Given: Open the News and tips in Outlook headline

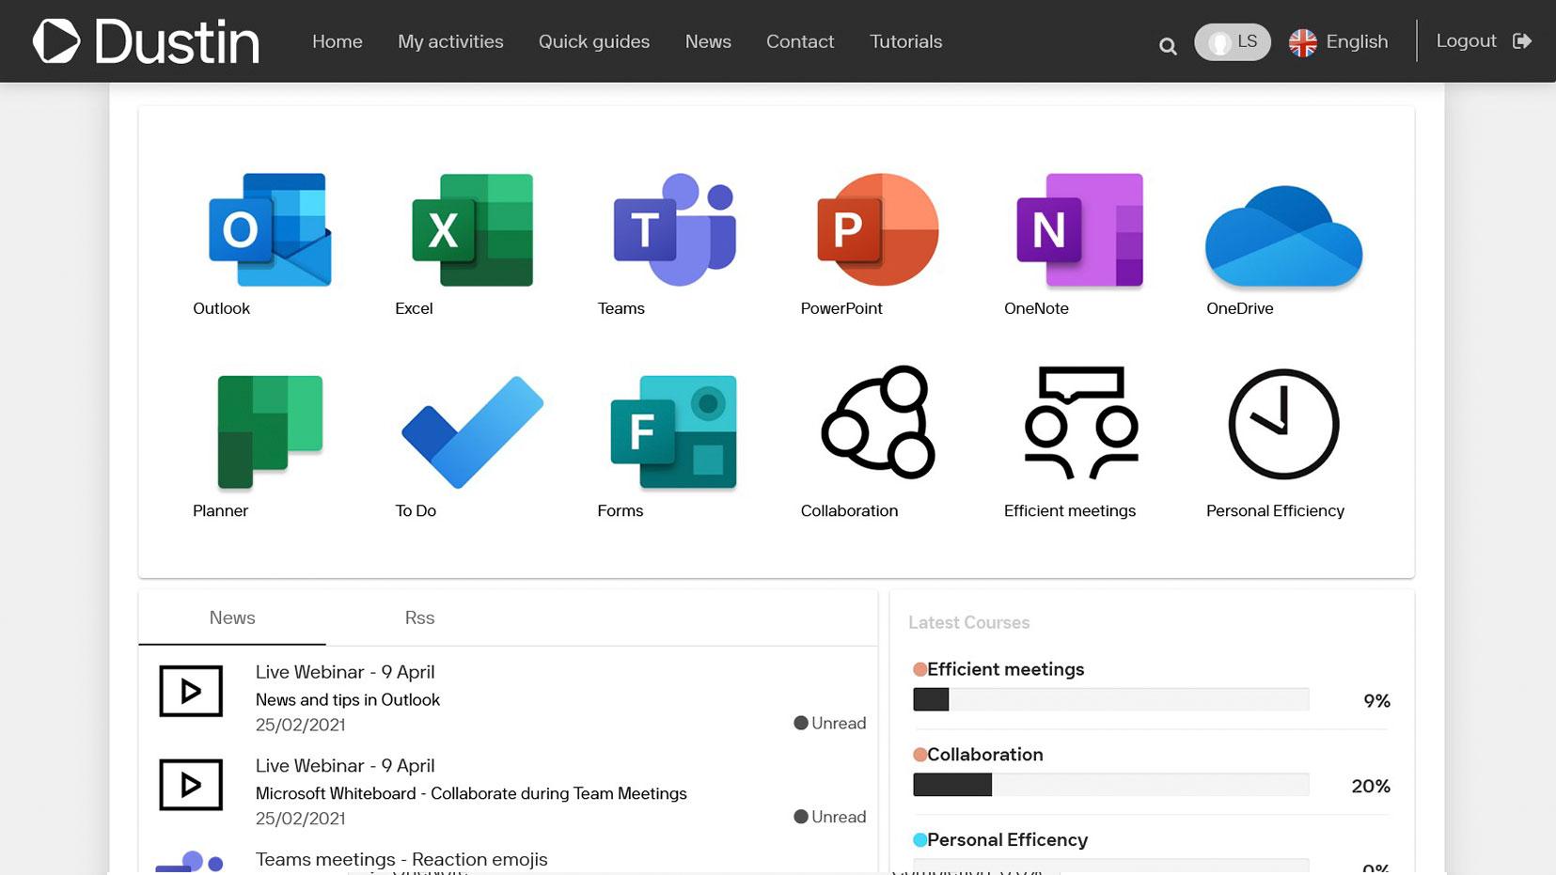Looking at the screenshot, I should [348, 699].
